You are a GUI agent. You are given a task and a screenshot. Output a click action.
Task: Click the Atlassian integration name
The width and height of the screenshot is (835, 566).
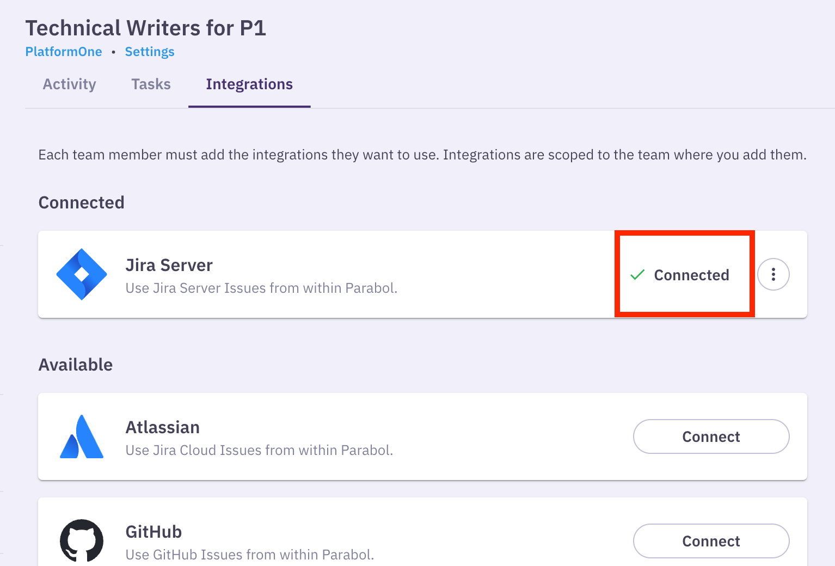(162, 427)
